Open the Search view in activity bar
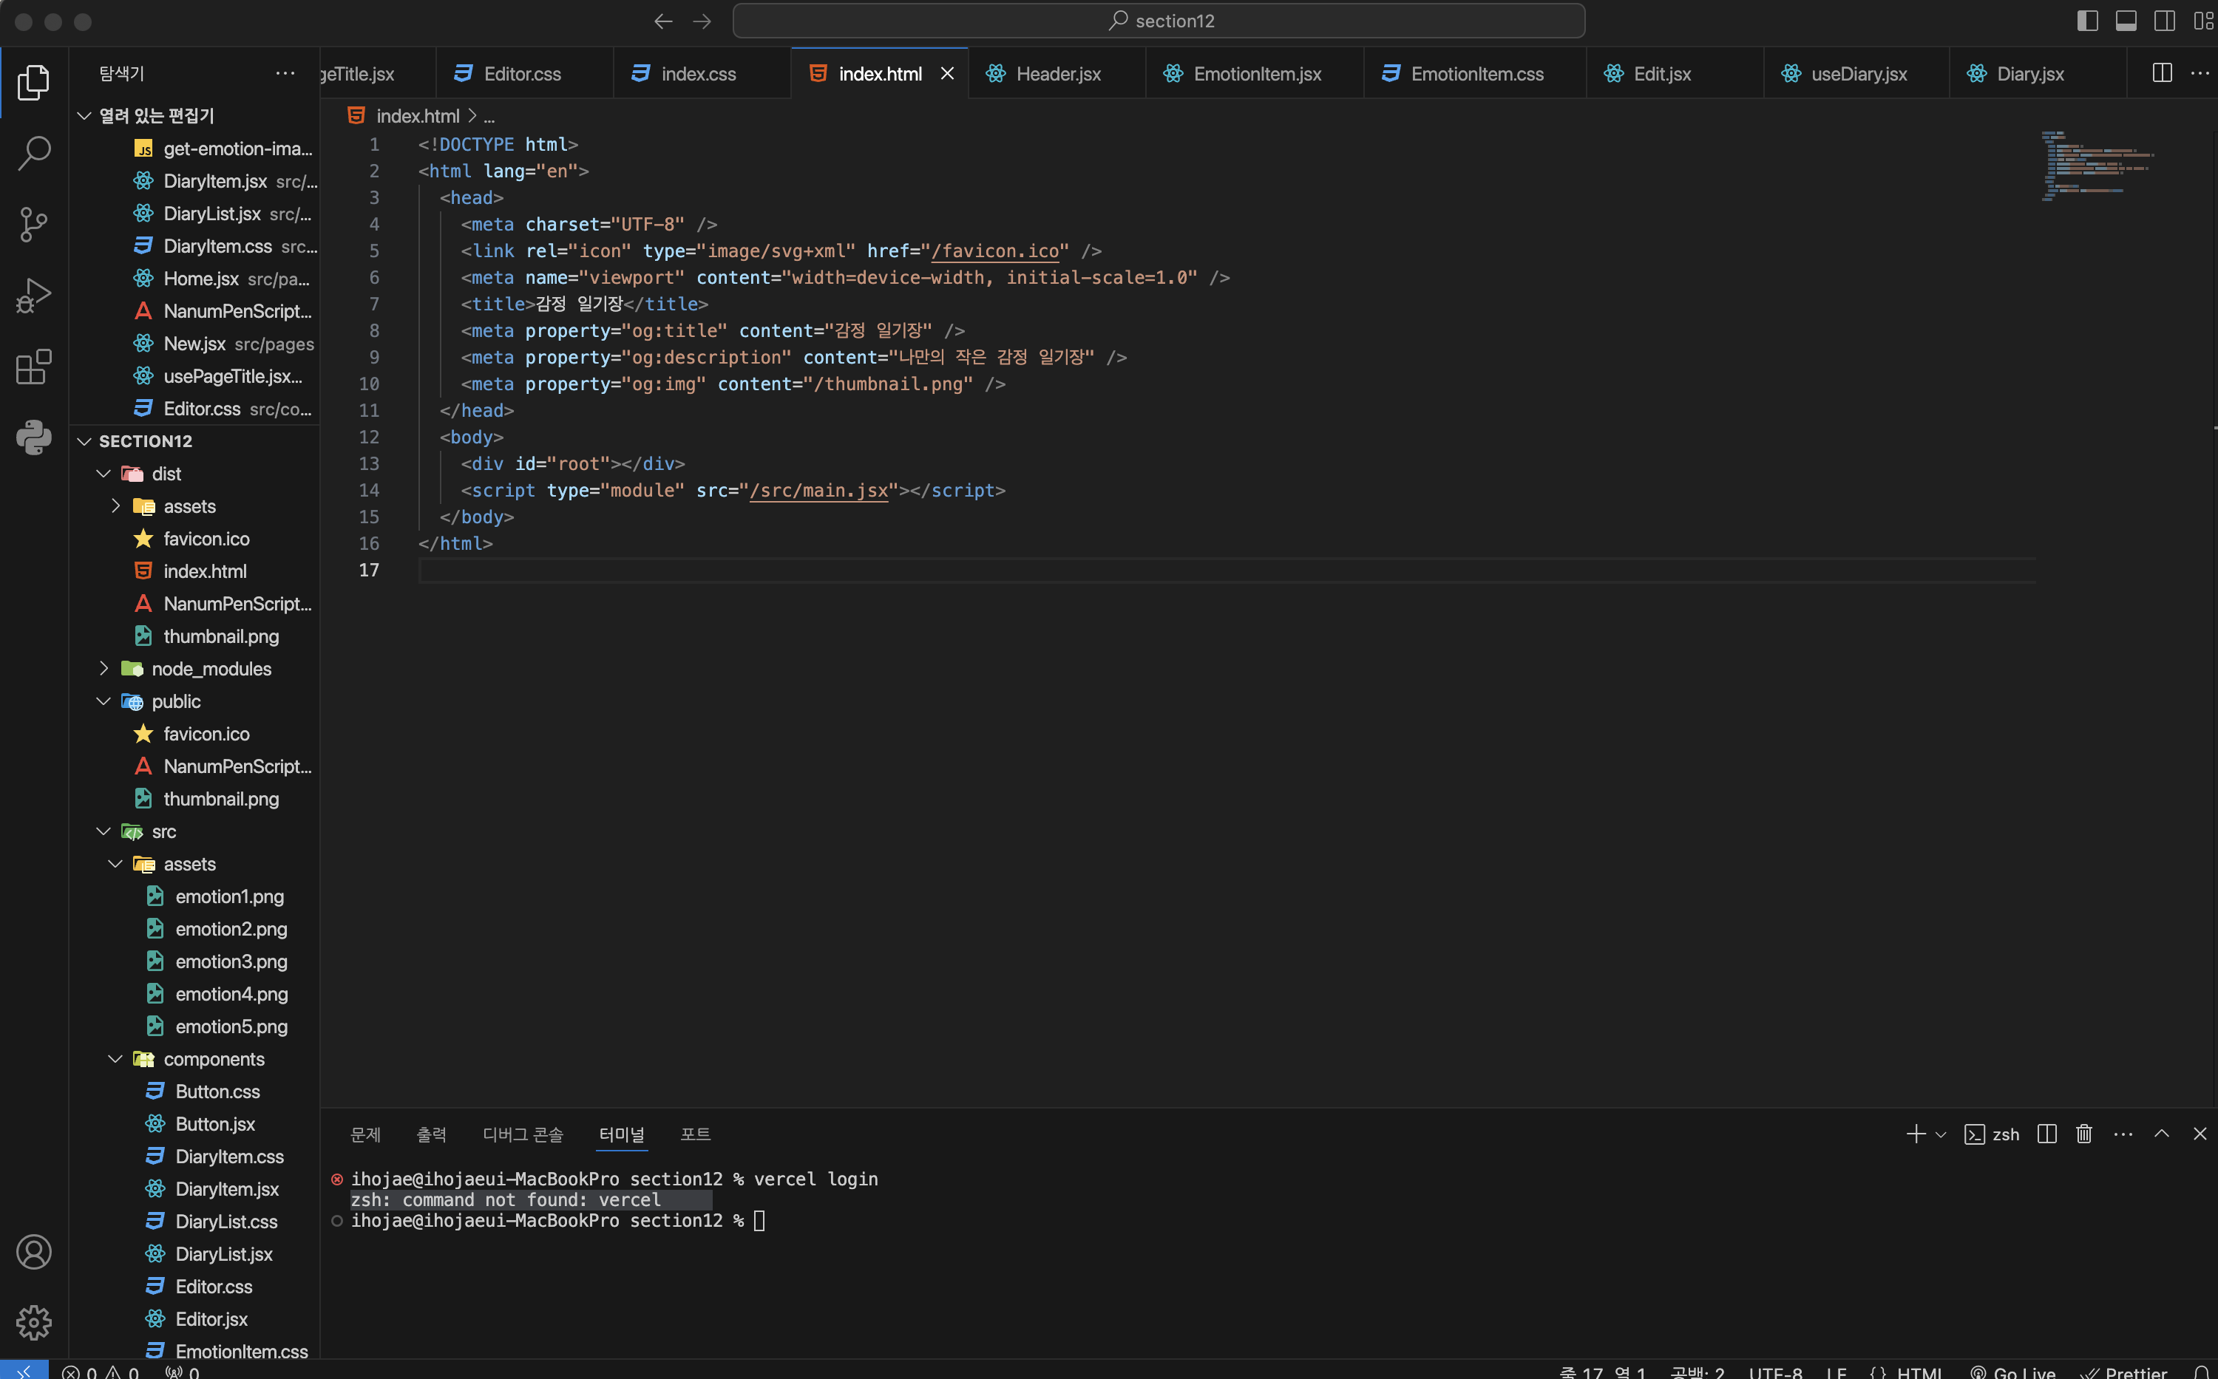Screen dimensions: 2218x1379 pyautogui.click(x=34, y=153)
